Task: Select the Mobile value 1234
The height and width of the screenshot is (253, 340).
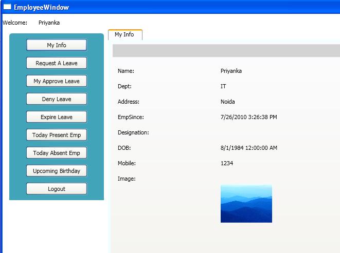Action: pyautogui.click(x=227, y=163)
